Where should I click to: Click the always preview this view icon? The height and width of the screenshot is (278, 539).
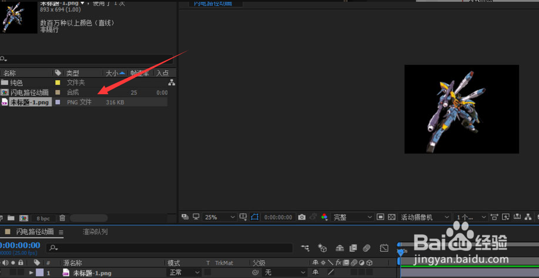click(185, 217)
